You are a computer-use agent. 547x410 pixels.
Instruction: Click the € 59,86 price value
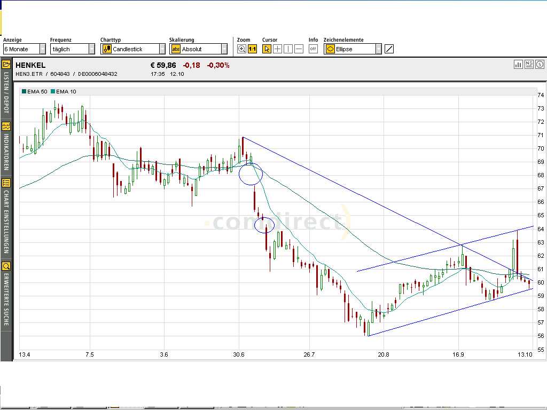click(163, 65)
